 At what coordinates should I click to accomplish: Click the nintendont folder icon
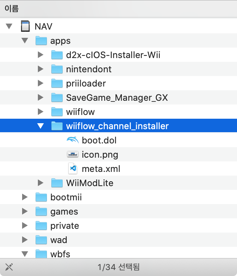point(57,69)
